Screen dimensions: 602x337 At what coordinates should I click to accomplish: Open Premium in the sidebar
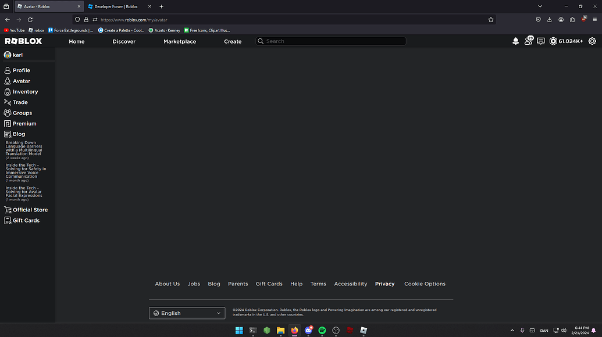(x=20, y=124)
